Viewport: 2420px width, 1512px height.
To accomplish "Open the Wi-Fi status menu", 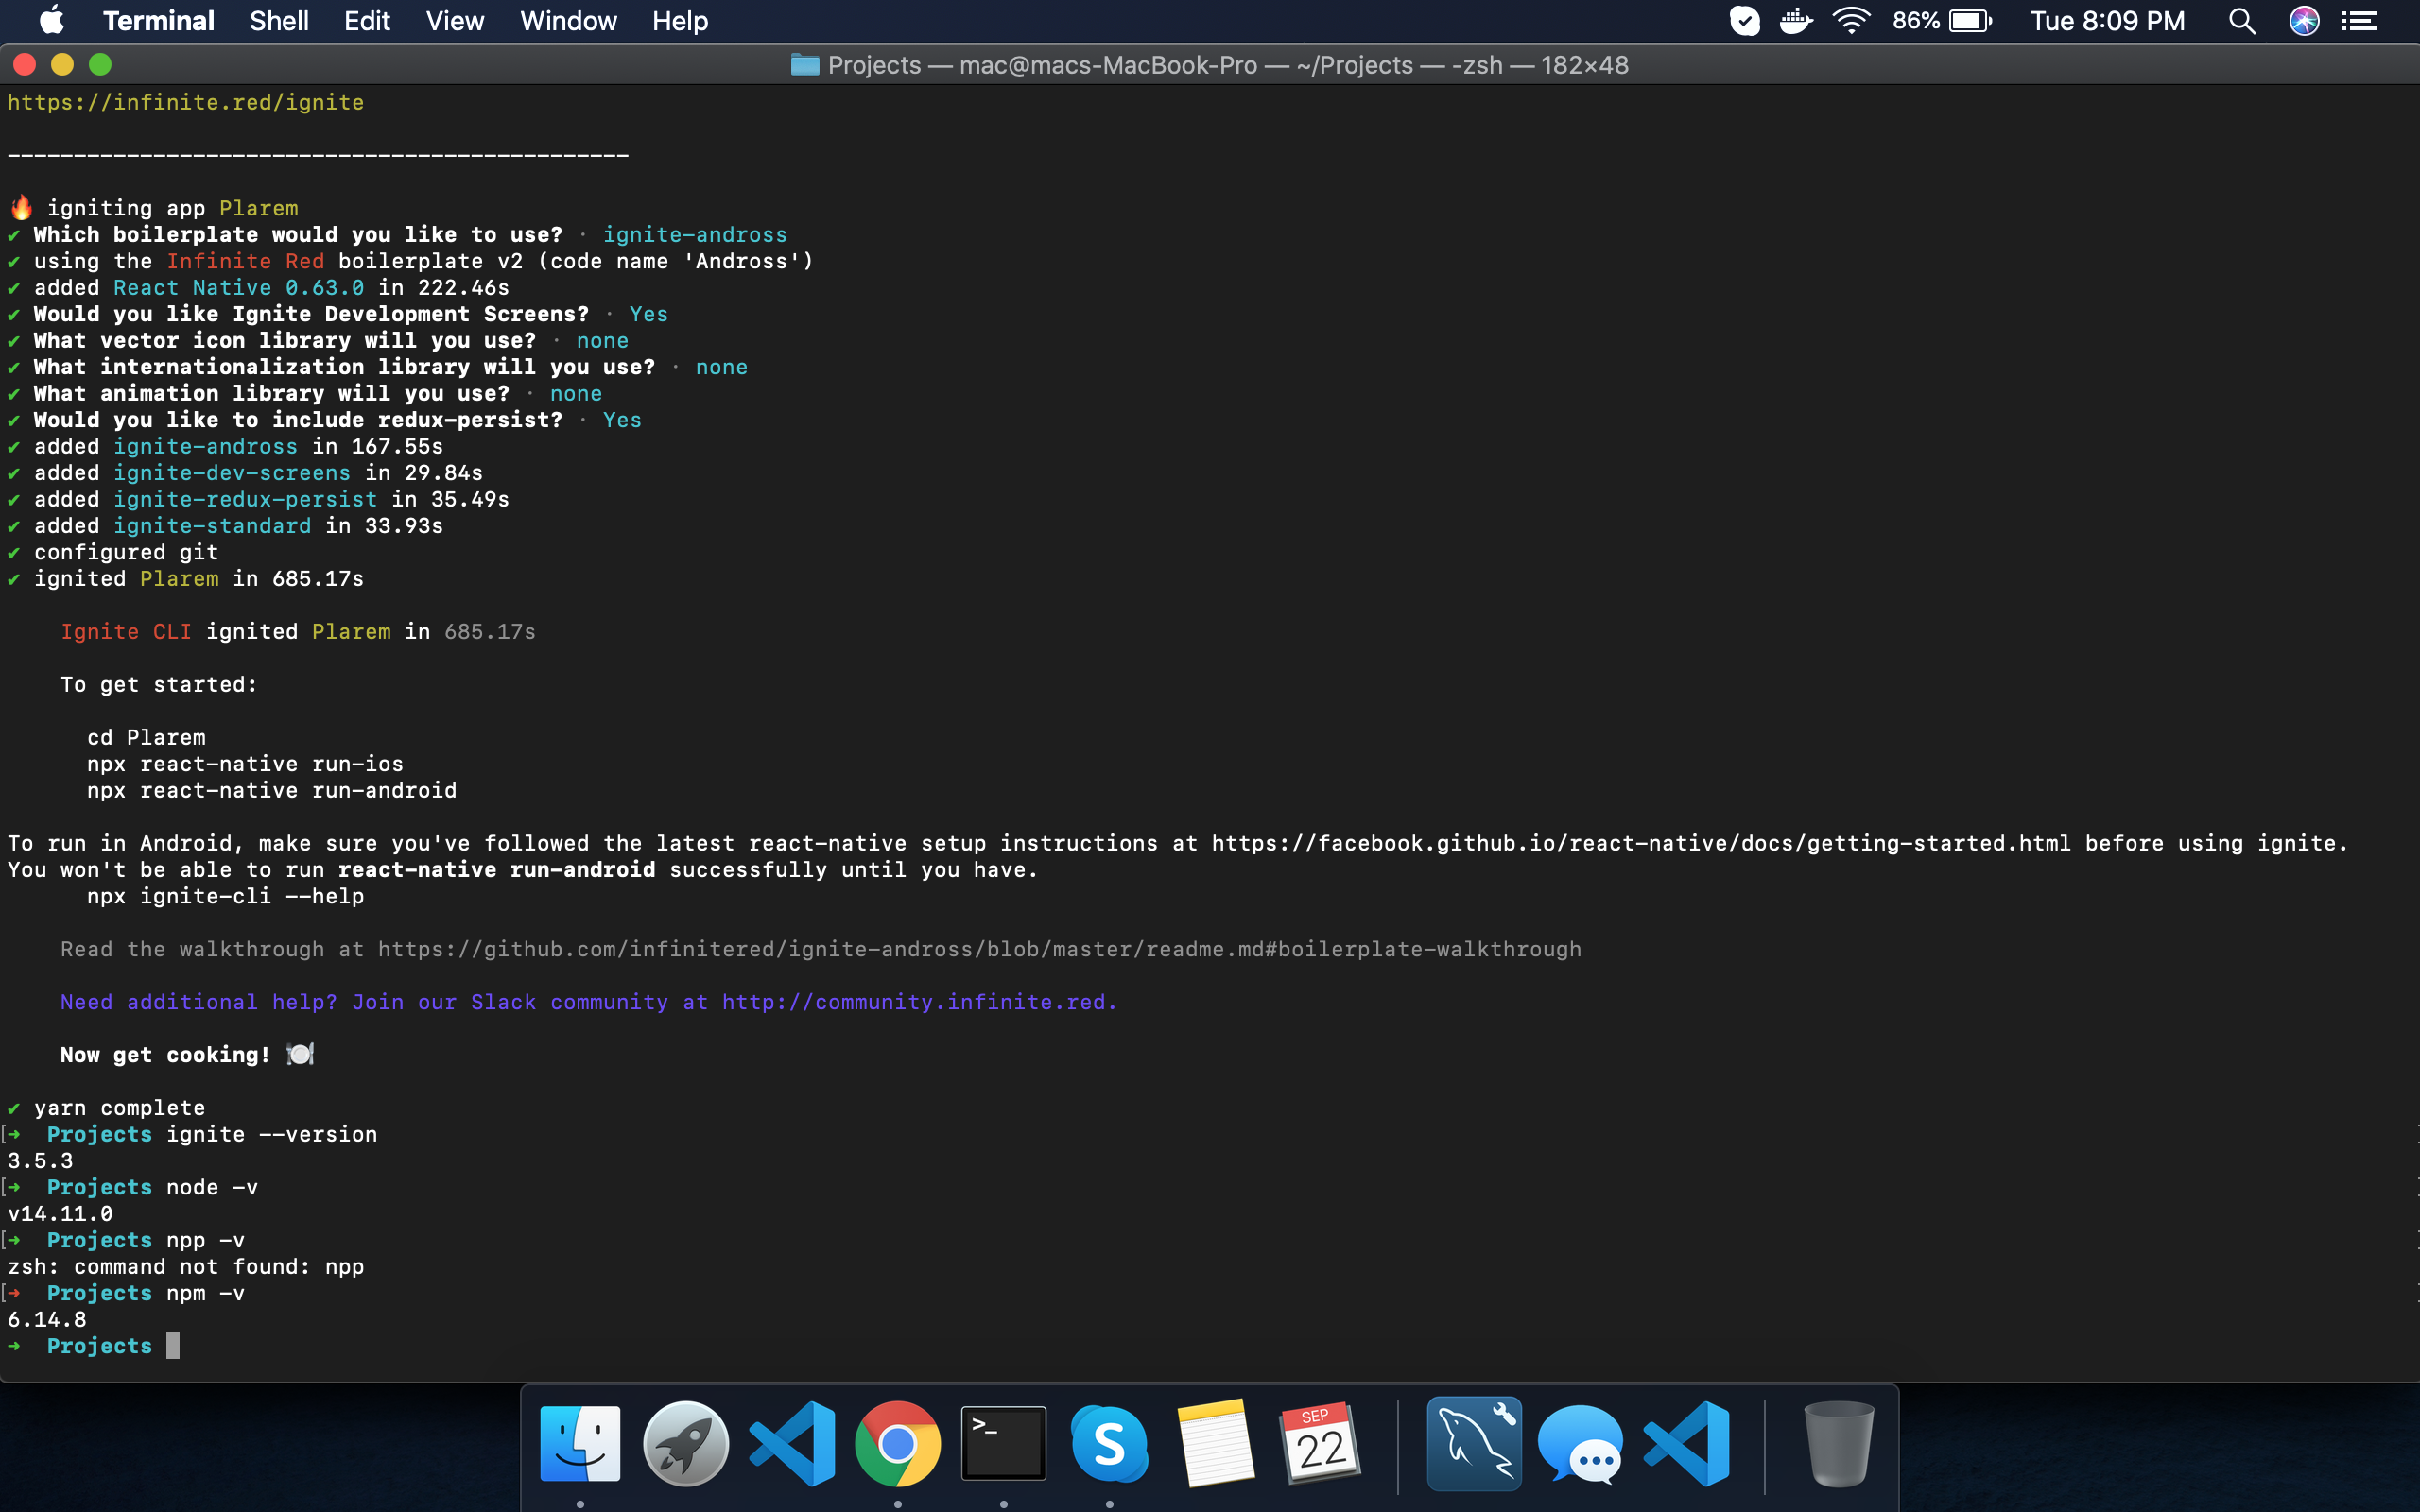I will click(x=1851, y=20).
